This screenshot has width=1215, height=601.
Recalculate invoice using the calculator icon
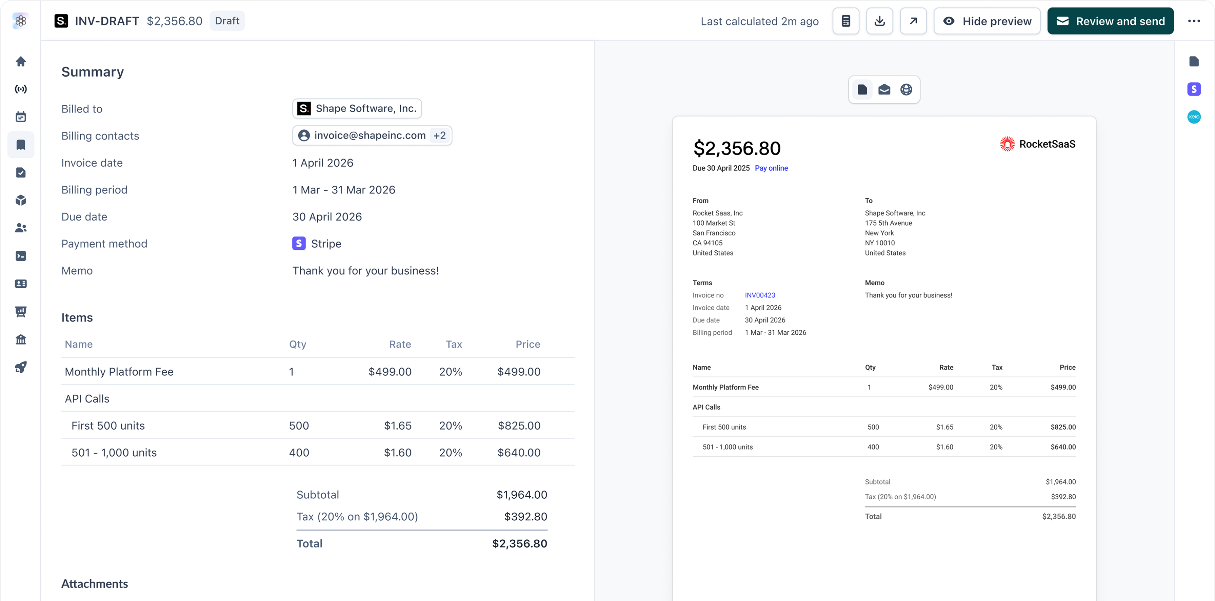[845, 21]
